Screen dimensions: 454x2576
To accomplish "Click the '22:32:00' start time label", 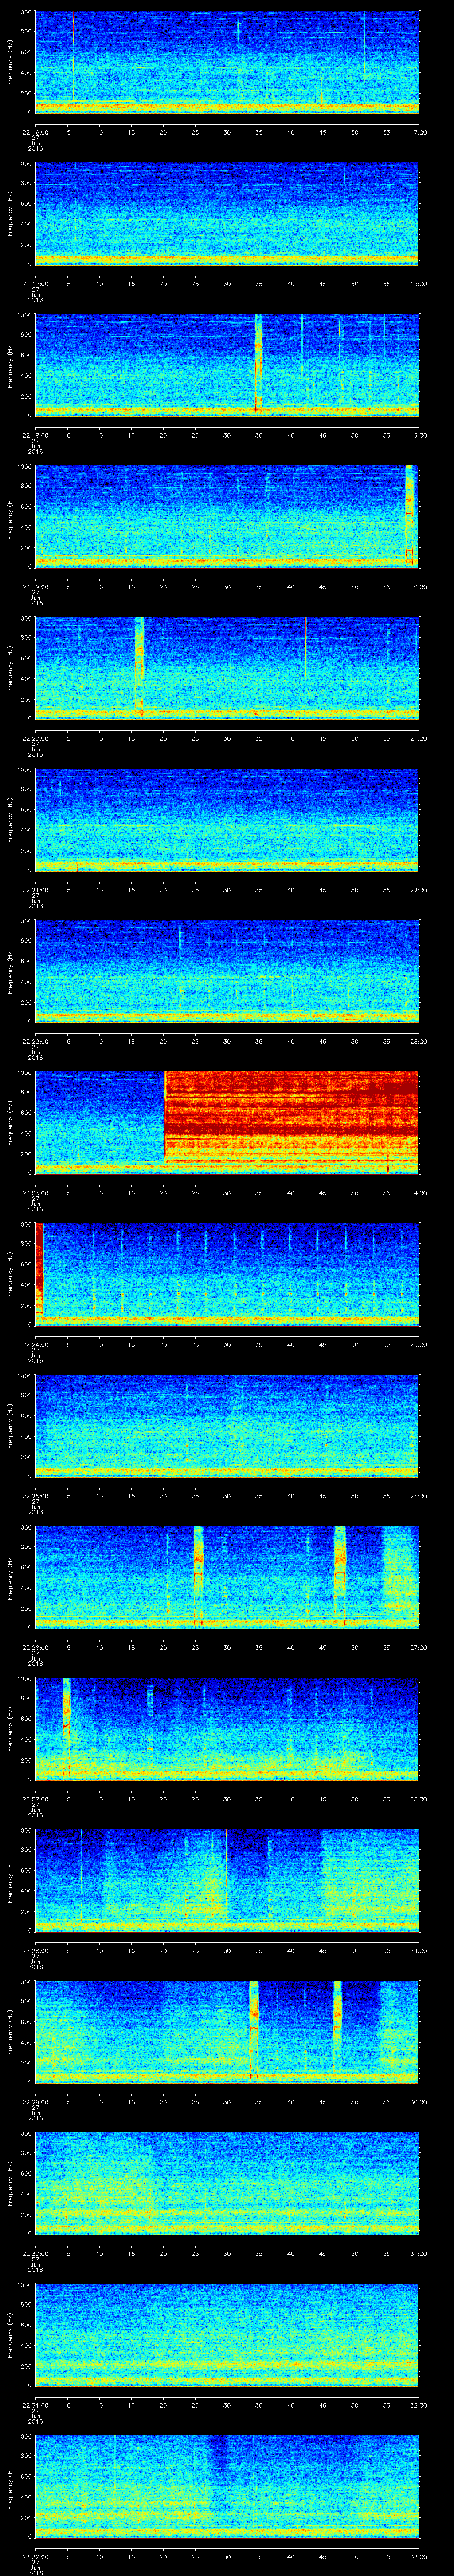I will [x=35, y=2556].
